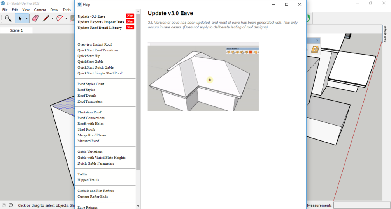Open the Roof Details help entry
The height and width of the screenshot is (209, 391).
[x=87, y=96]
